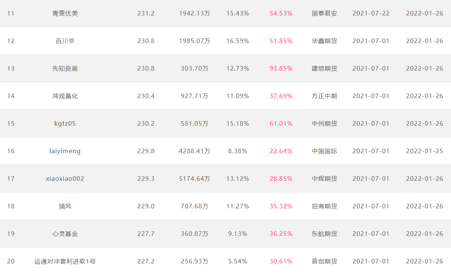Open the 百川爷 account link
The width and height of the screenshot is (451, 274).
tap(65, 41)
